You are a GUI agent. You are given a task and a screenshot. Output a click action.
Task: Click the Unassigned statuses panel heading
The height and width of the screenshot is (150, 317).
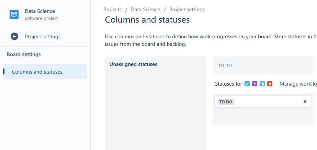click(x=133, y=64)
